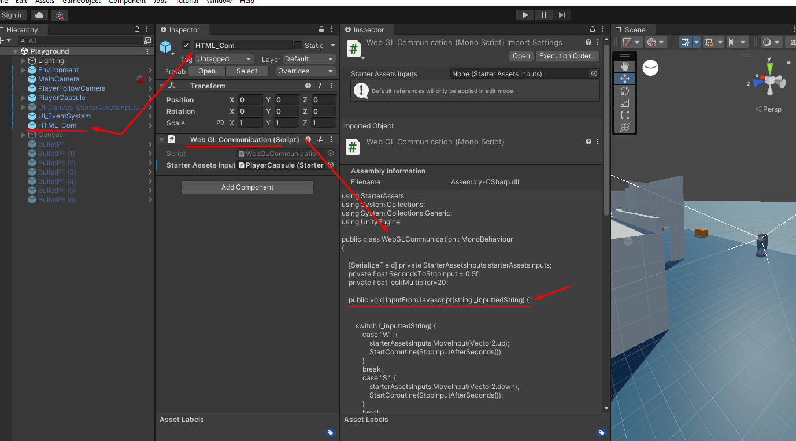The width and height of the screenshot is (796, 441).
Task: Select the Scale tool
Action: [625, 103]
